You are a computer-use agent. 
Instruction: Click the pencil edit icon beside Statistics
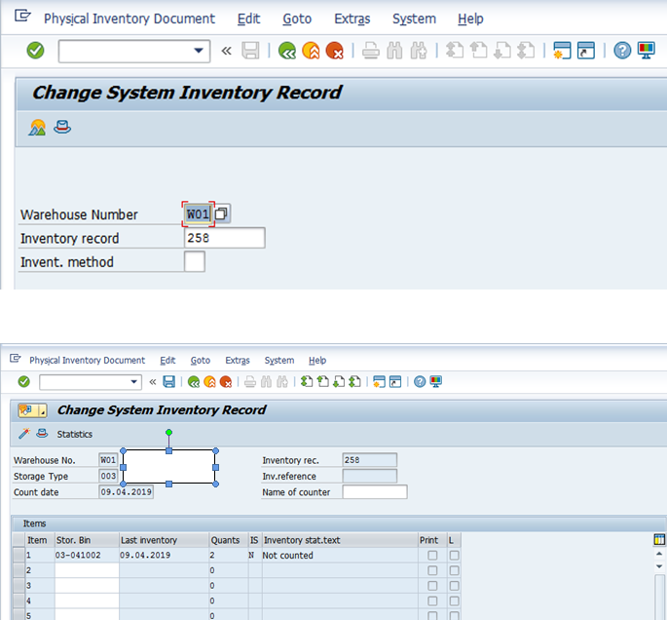tap(24, 434)
